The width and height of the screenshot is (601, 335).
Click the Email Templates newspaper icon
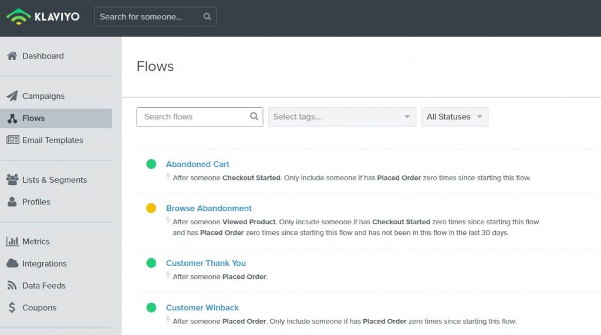click(x=12, y=140)
